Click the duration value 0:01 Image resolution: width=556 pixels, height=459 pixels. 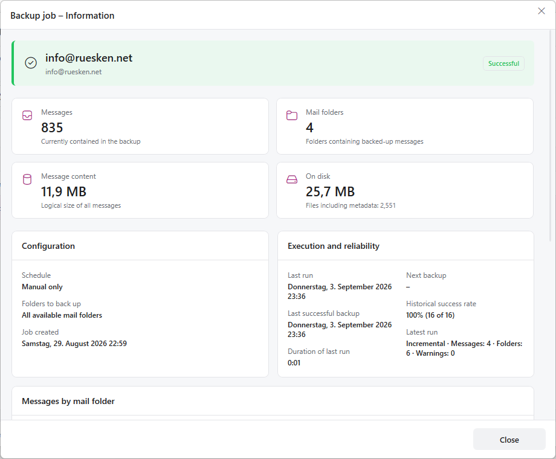pos(294,363)
